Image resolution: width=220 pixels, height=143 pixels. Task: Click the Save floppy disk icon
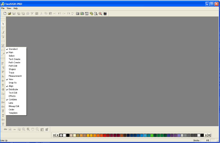14,13
